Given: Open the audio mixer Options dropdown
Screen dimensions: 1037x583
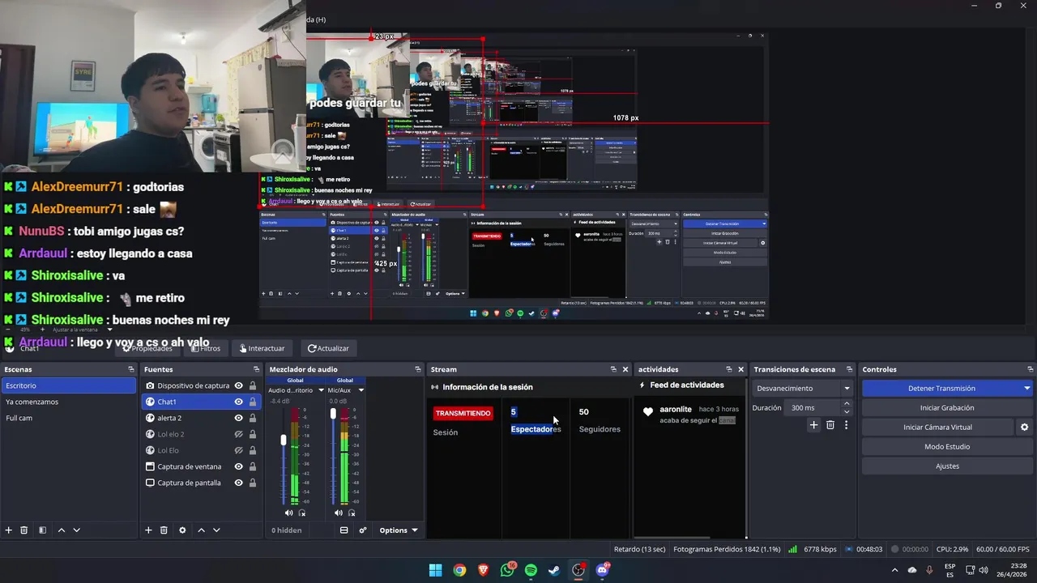Looking at the screenshot, I should (399, 530).
